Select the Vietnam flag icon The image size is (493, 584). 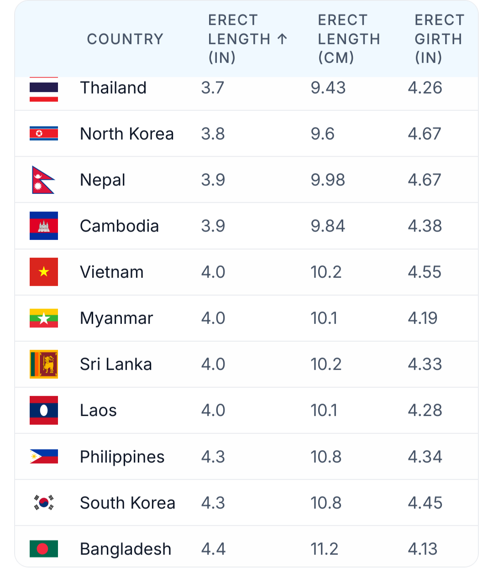44,272
